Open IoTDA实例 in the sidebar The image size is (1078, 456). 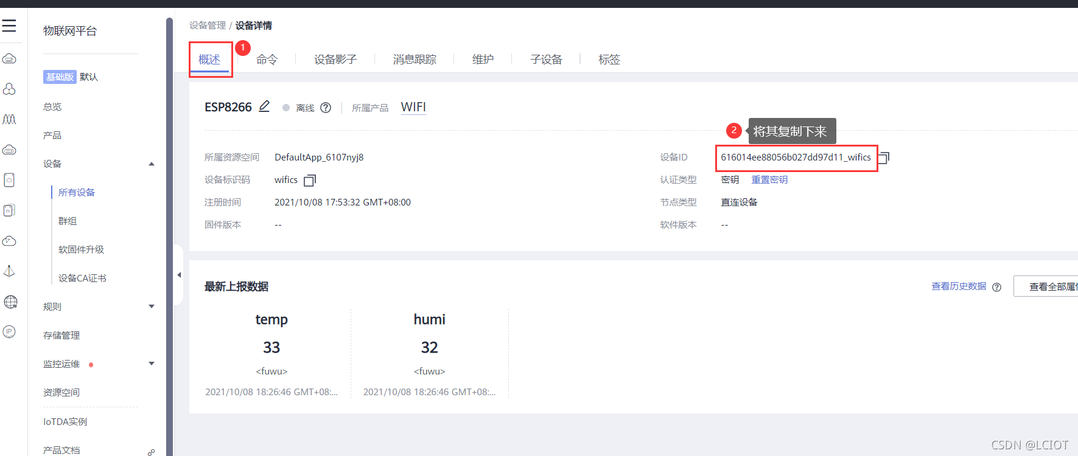(x=65, y=421)
